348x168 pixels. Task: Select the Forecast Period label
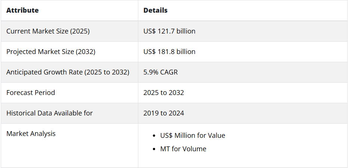pyautogui.click(x=31, y=93)
